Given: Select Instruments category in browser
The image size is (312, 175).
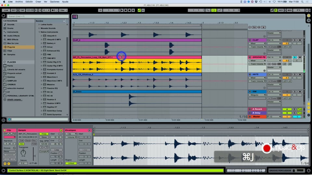Looking at the screenshot, I should coord(13,32).
